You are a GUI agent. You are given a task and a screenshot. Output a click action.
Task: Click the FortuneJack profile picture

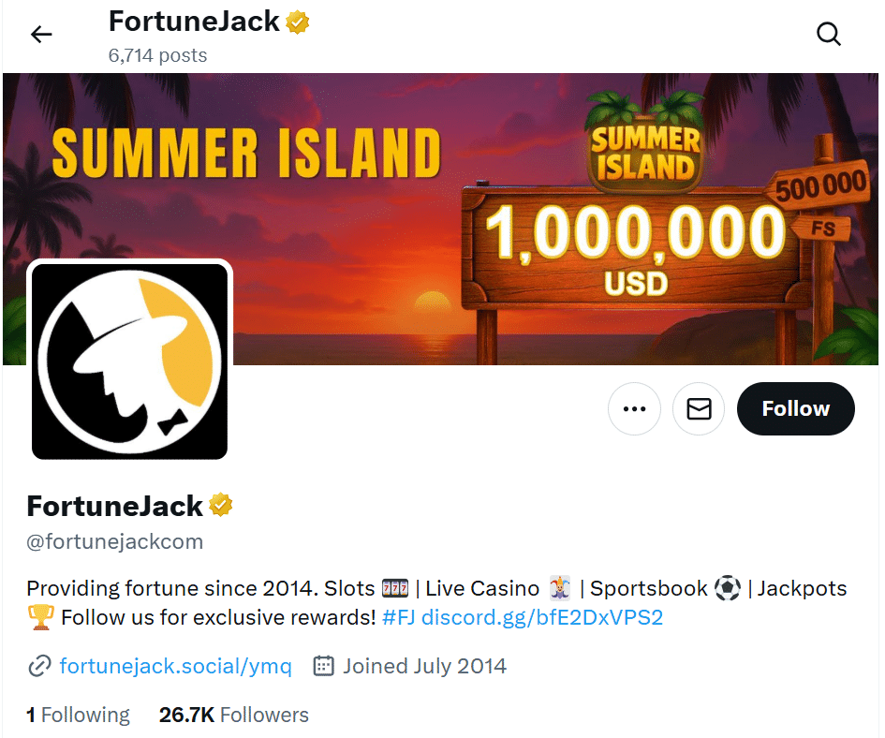[x=129, y=362]
